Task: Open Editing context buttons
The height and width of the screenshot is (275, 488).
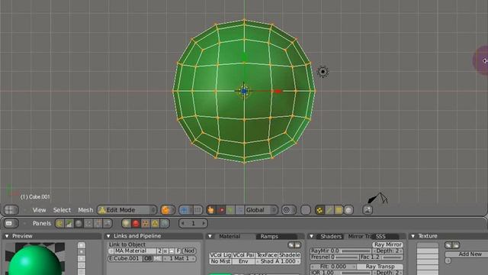Action: pos(98,223)
